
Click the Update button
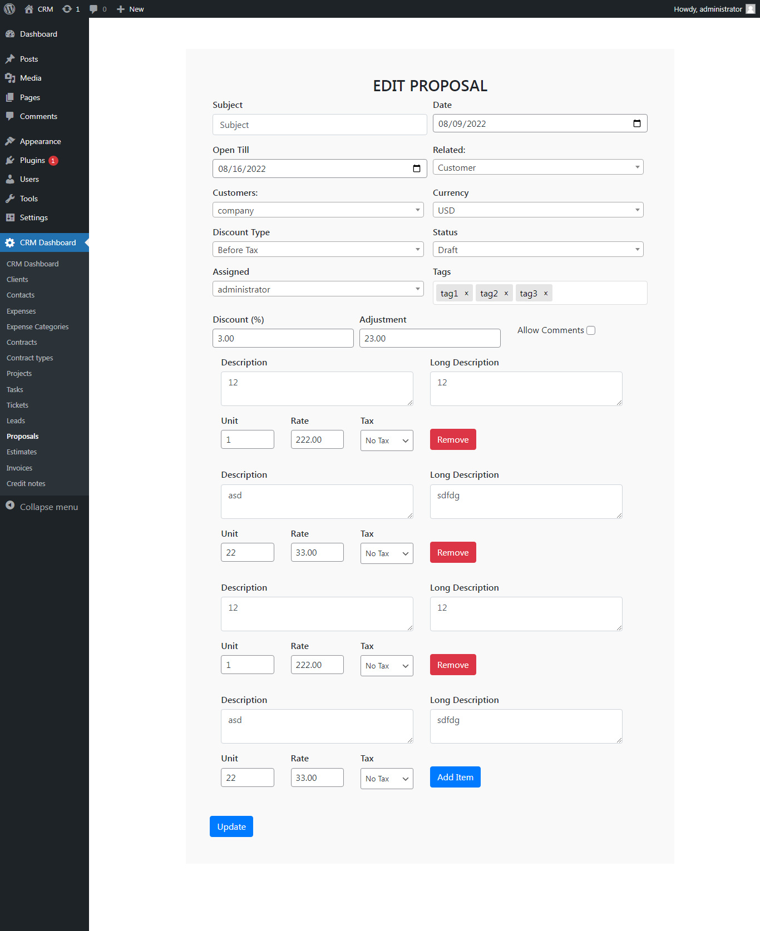coord(231,826)
